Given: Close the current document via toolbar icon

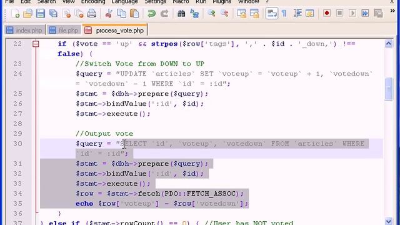Looking at the screenshot, I should 66,13.
